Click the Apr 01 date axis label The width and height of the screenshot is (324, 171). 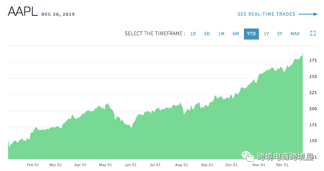pos(80,165)
